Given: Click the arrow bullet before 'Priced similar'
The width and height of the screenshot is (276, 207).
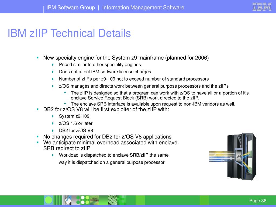Looking at the screenshot, I should (x=53, y=65).
